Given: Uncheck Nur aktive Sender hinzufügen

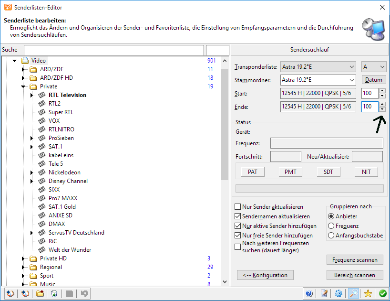Looking at the screenshot, I should 237,226.
